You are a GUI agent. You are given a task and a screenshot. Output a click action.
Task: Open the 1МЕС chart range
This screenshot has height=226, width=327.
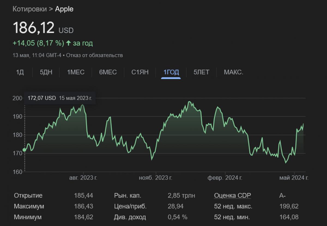click(x=76, y=72)
